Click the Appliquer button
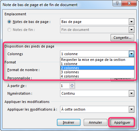Image resolution: width=139 pixels, height=131 pixels. pos(122,122)
